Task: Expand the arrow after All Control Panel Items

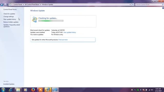Action: (x=41, y=5)
